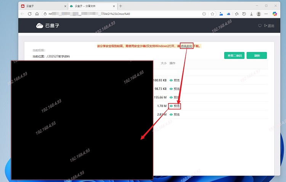Click the browser refresh icon
The height and width of the screenshot is (182, 286).
coord(29,14)
